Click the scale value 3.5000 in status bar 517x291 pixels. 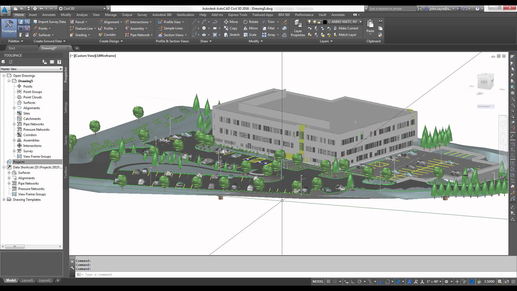click(x=489, y=281)
